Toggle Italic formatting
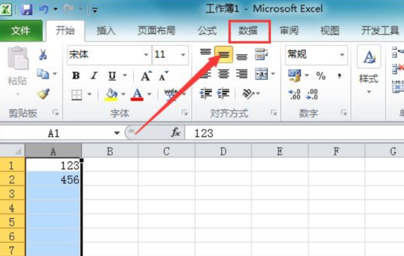Viewport: 404px width, 256px height. pos(94,76)
